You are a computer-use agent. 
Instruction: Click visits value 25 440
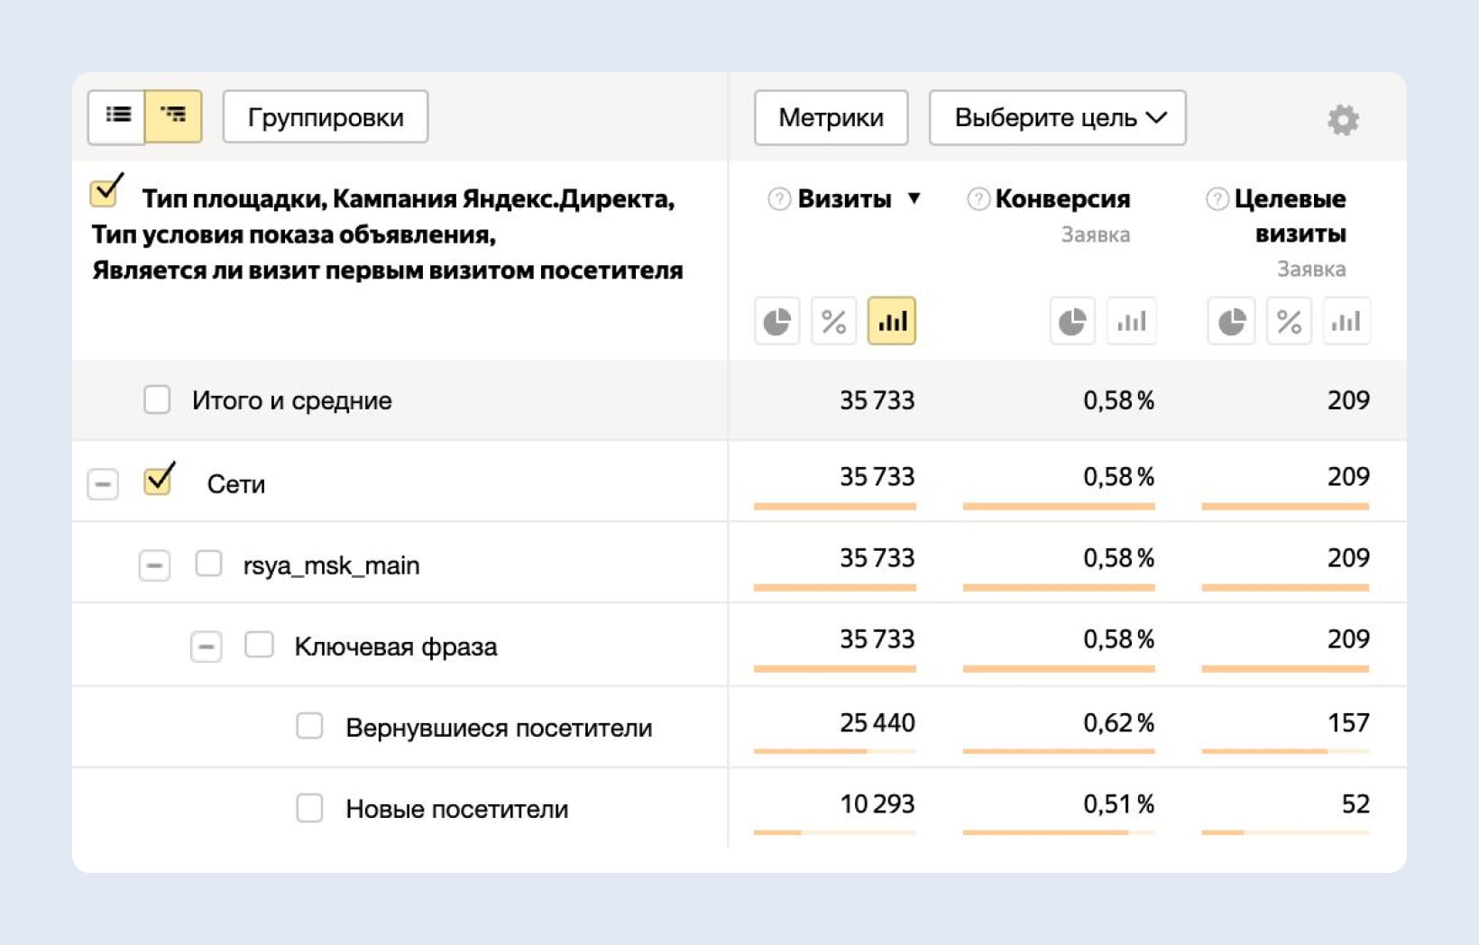pos(877,722)
